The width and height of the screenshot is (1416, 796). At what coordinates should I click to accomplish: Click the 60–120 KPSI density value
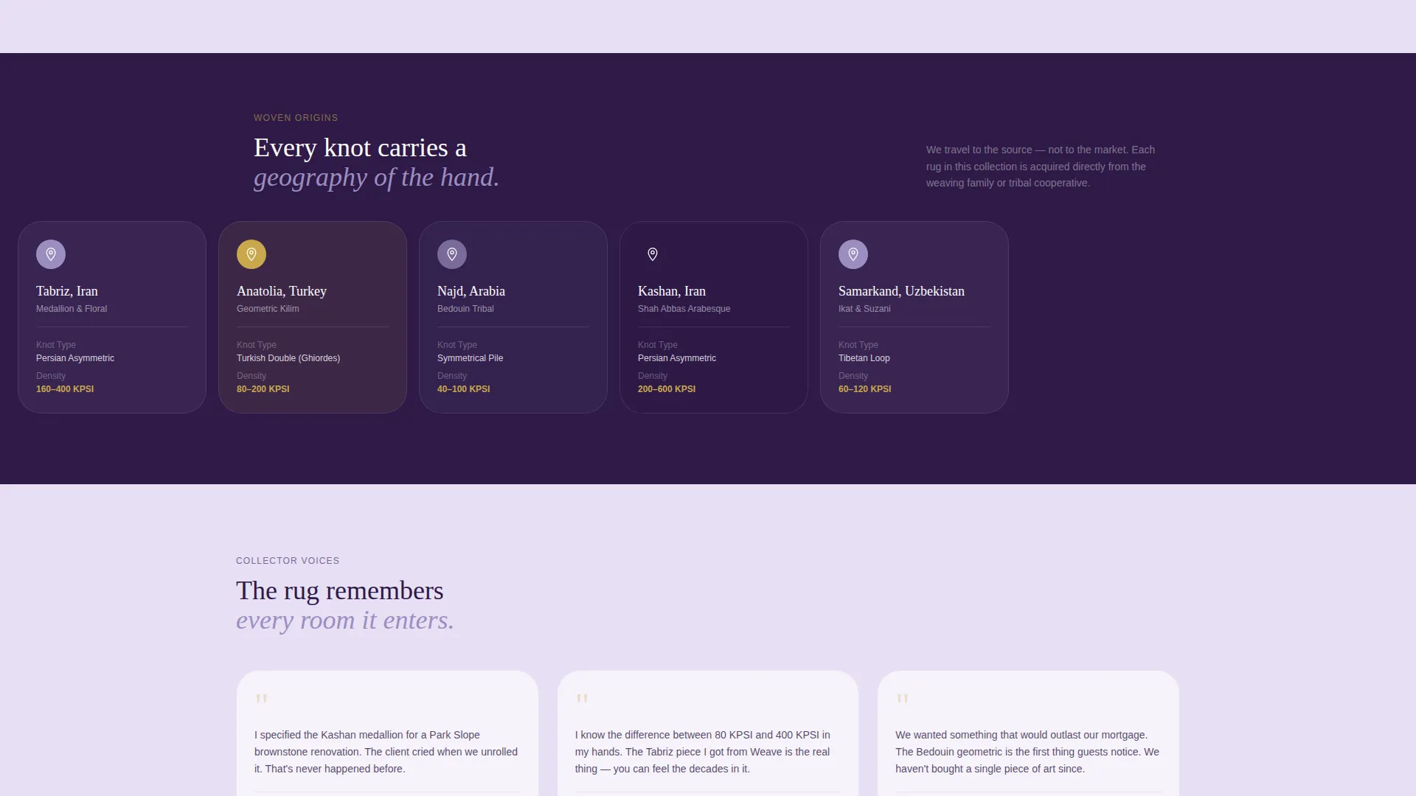click(865, 389)
